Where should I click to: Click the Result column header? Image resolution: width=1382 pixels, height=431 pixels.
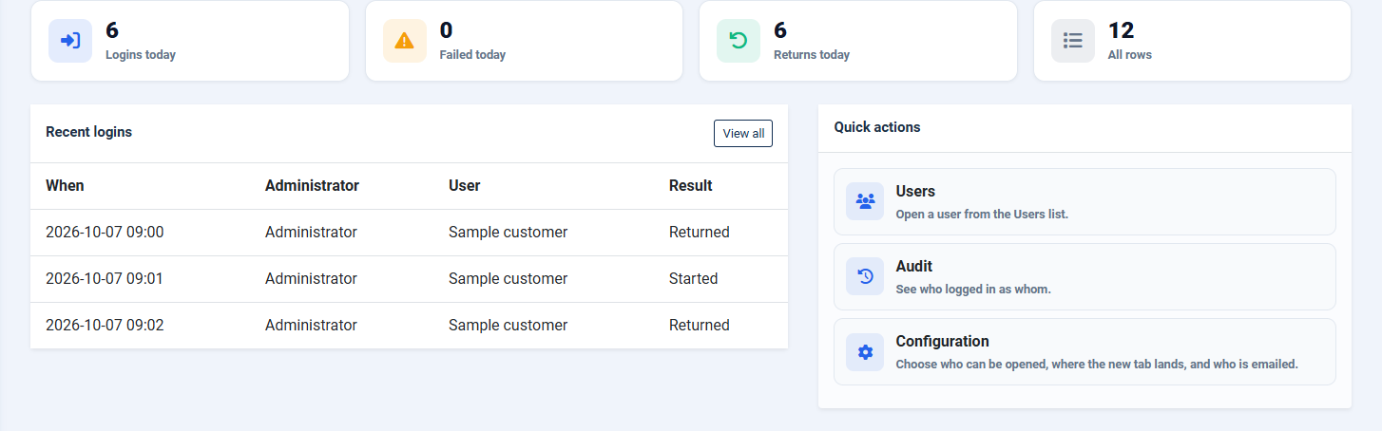tap(691, 186)
